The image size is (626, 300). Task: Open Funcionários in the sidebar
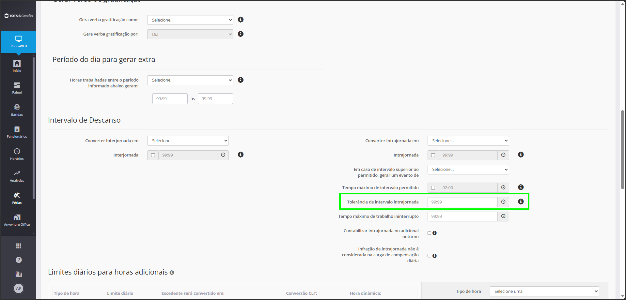(x=17, y=132)
